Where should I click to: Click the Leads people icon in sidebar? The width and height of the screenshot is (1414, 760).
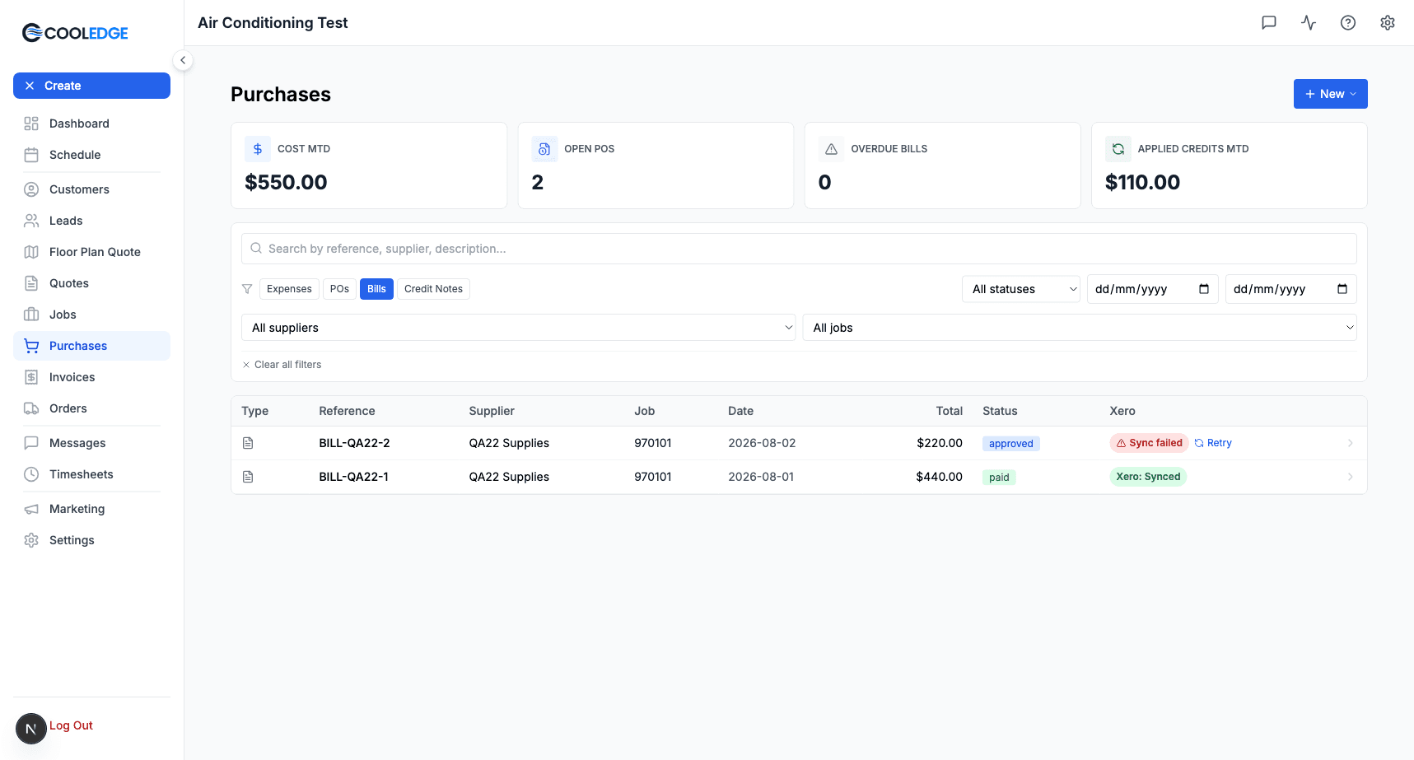31,221
